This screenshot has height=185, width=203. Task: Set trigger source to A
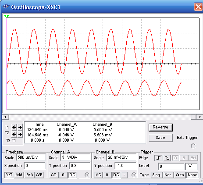(x=175, y=158)
